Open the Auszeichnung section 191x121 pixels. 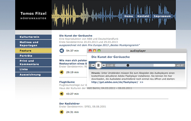pyautogui.click(x=34, y=75)
